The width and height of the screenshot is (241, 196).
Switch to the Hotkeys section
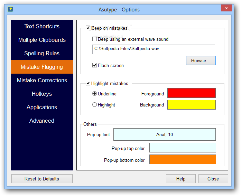click(42, 94)
